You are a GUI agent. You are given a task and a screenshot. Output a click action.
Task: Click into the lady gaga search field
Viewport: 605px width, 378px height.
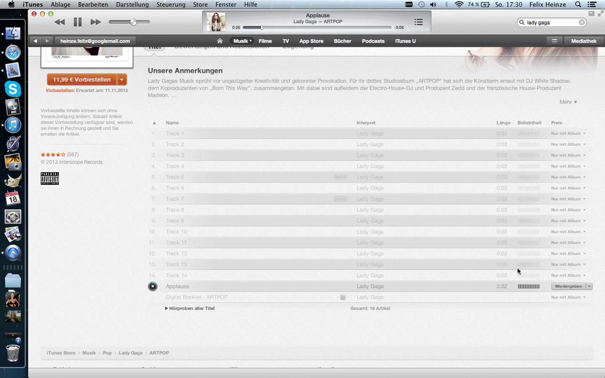point(552,23)
